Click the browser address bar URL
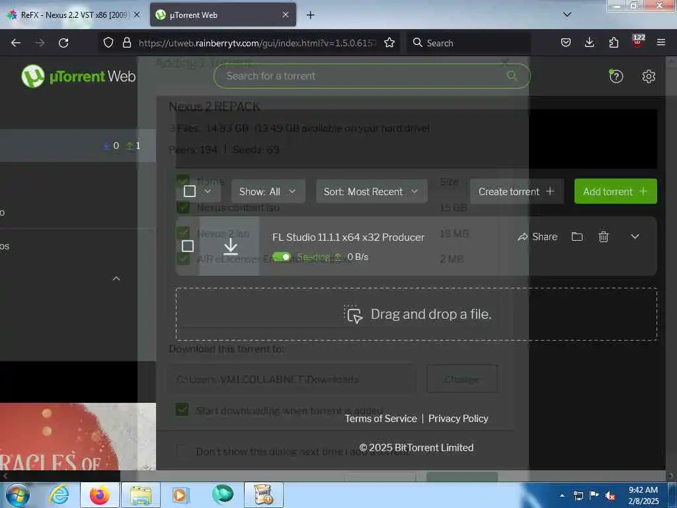 257,43
